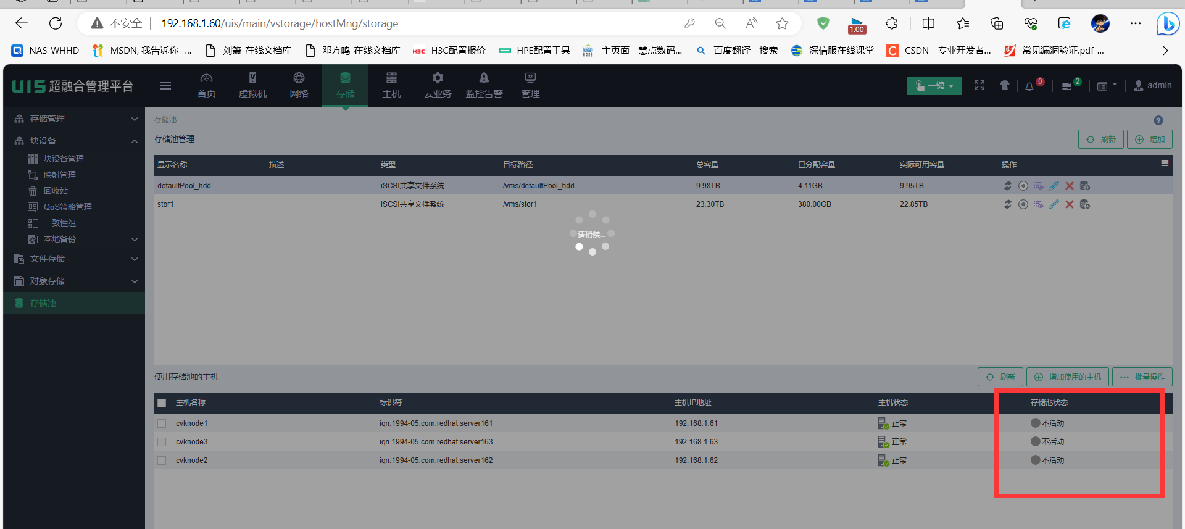Expand the 文件存储 sidebar section
This screenshot has height=529, width=1185.
click(x=74, y=259)
